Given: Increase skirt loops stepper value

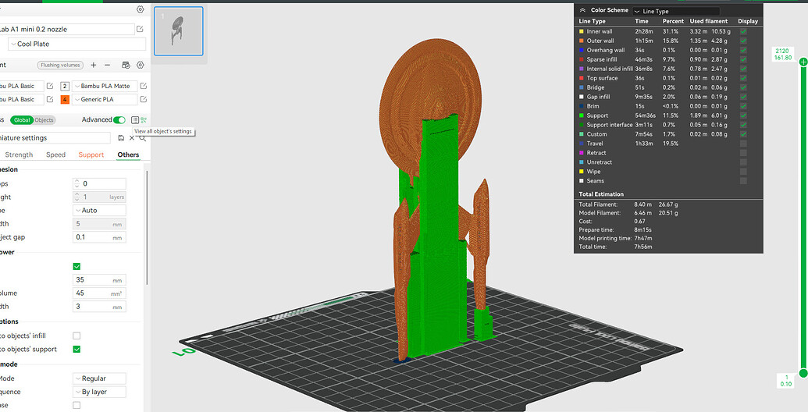Looking at the screenshot, I should click(x=77, y=181).
